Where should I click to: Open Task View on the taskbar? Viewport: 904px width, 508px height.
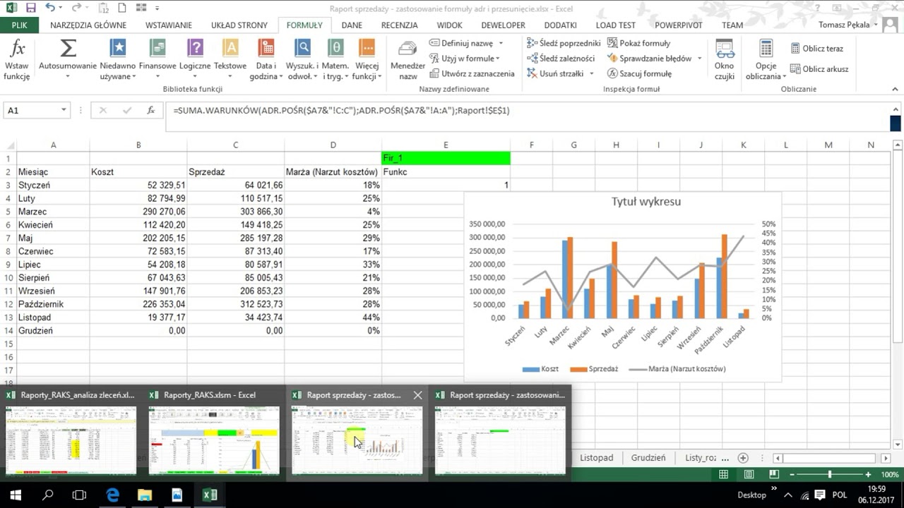pyautogui.click(x=79, y=495)
